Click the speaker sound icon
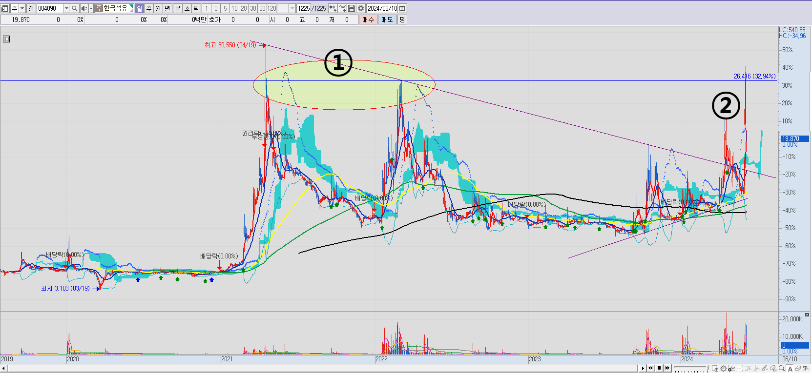Viewport: 812px width, 373px height. 84,8
